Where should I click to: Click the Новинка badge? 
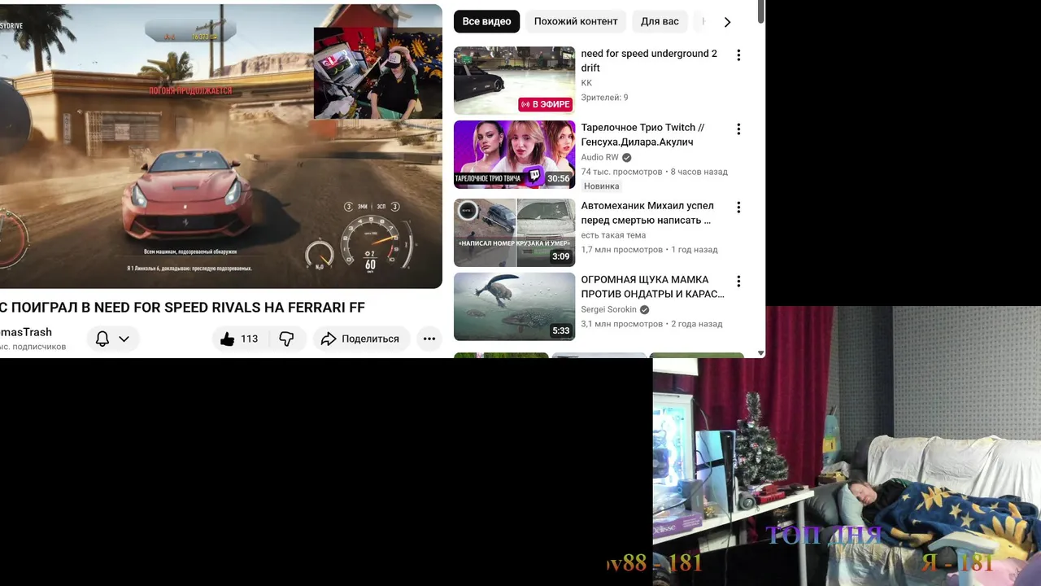point(601,186)
